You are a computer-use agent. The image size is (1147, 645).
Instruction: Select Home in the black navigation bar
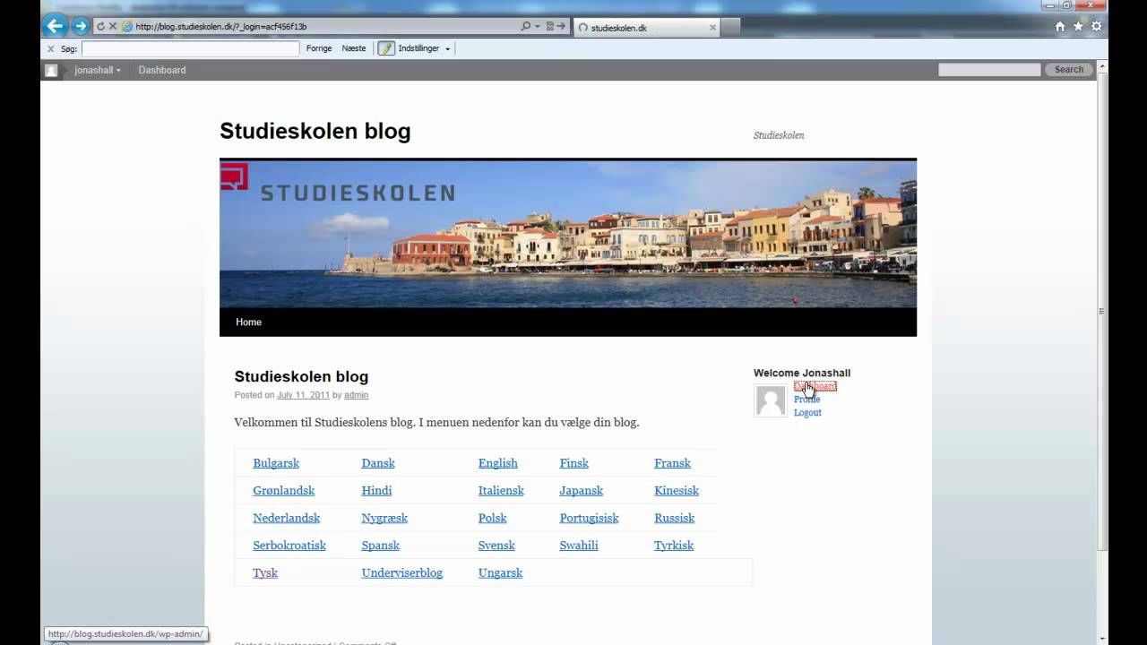248,322
